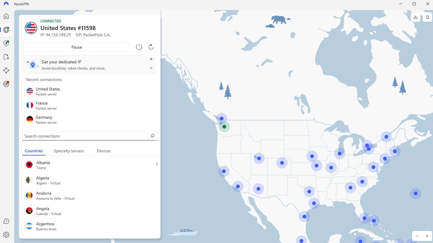Reconnect using the refresh icon
This screenshot has width=433, height=243.
tap(151, 47)
